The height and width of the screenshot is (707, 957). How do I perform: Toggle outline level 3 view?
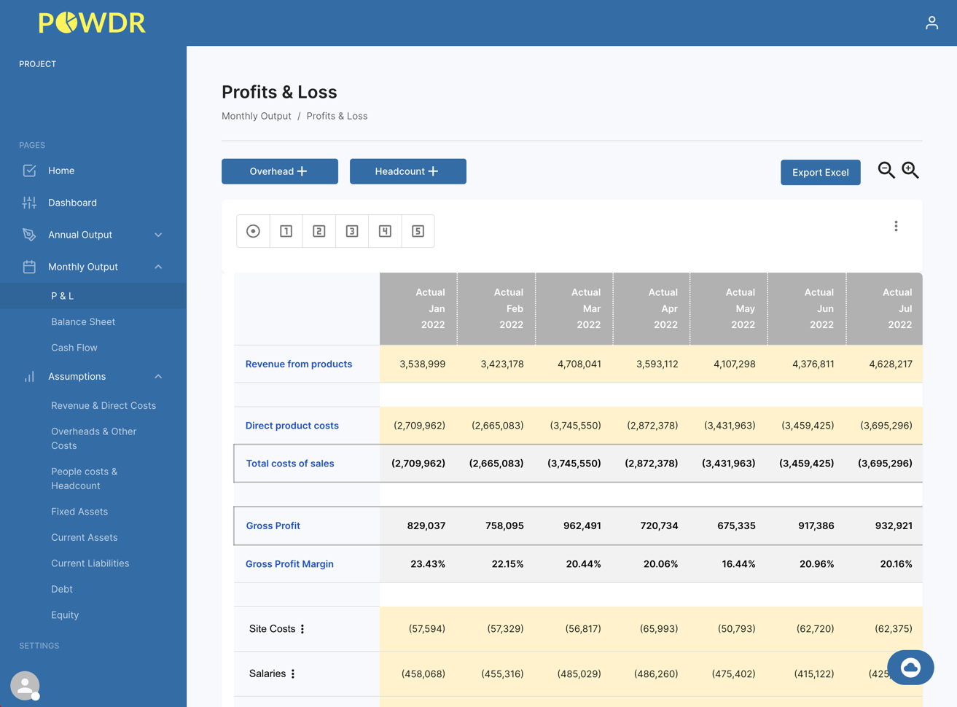pyautogui.click(x=351, y=230)
